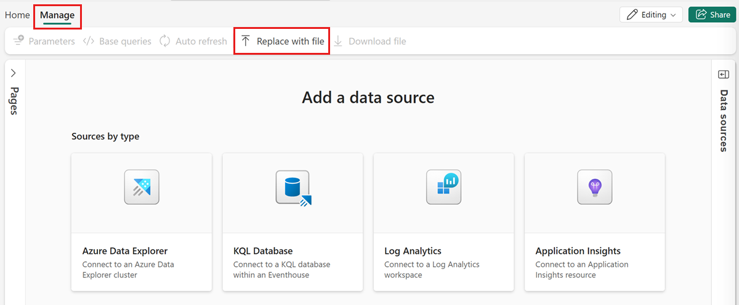Select Download file label

click(378, 41)
